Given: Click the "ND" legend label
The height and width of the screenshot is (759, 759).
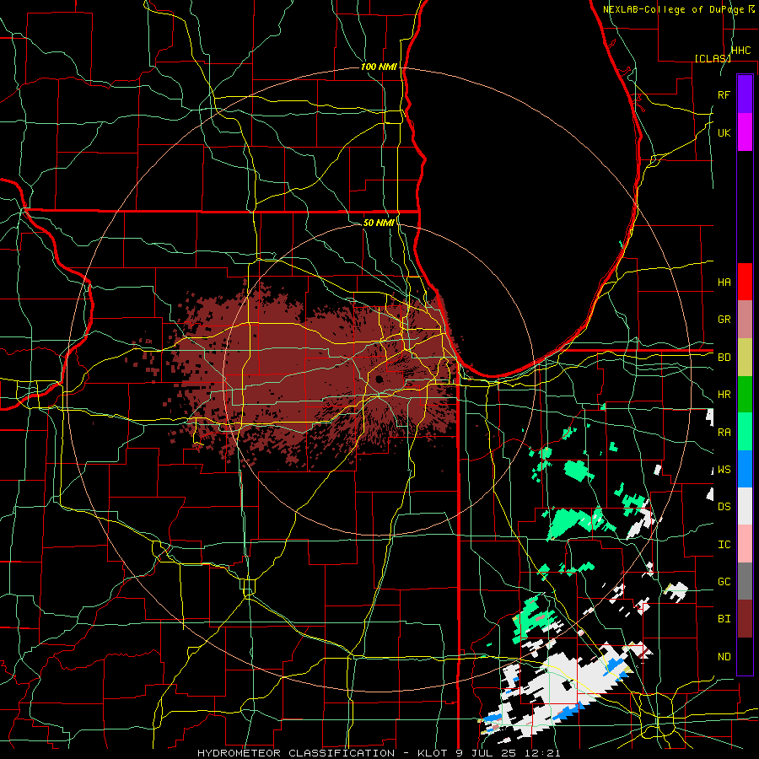Looking at the screenshot, I should click(x=724, y=657).
